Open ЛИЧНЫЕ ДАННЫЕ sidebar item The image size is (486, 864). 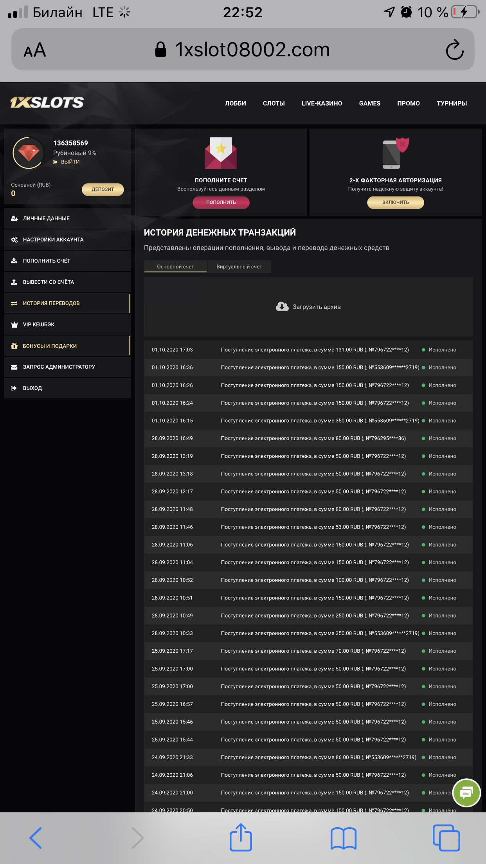coord(67,218)
